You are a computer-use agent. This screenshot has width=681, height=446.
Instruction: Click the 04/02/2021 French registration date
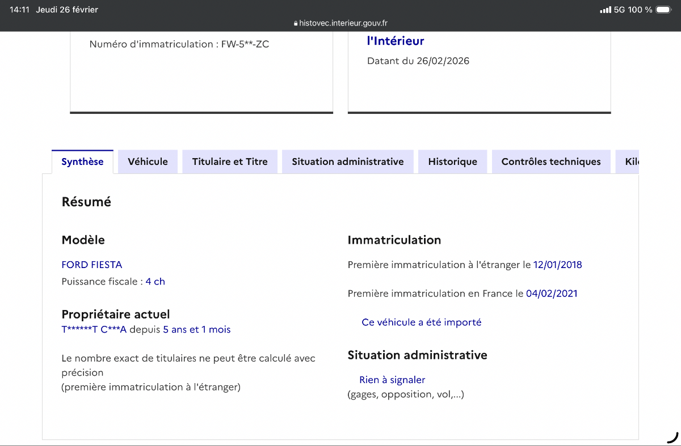point(552,294)
